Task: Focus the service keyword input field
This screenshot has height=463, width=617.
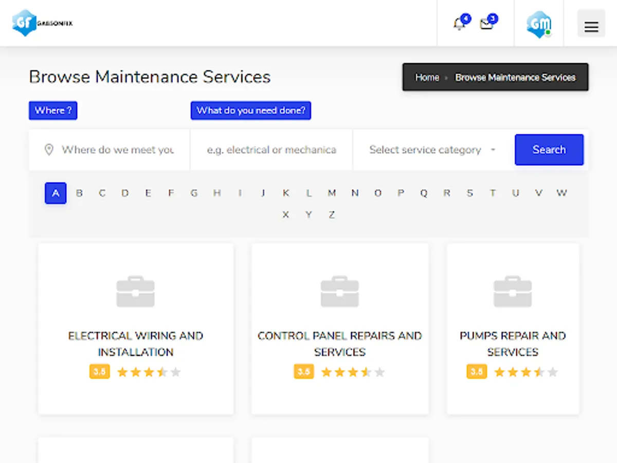Action: [271, 150]
